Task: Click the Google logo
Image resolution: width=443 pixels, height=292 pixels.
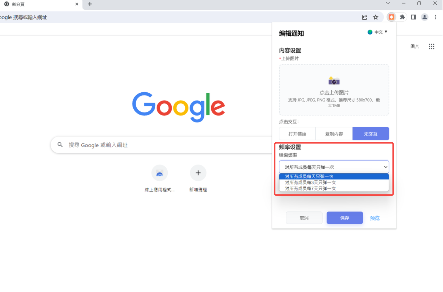Action: (x=178, y=107)
